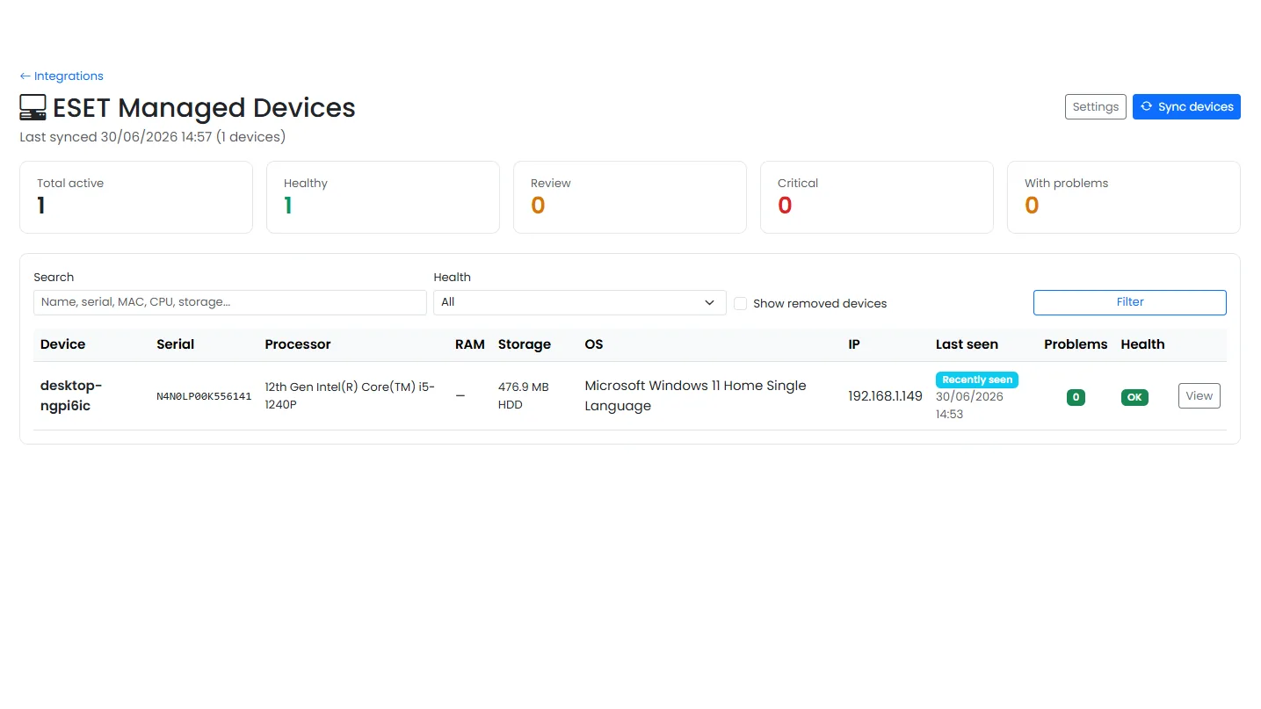The image size is (1261, 709).
Task: Click serial number N4N0LP00K556141
Action: tap(204, 396)
